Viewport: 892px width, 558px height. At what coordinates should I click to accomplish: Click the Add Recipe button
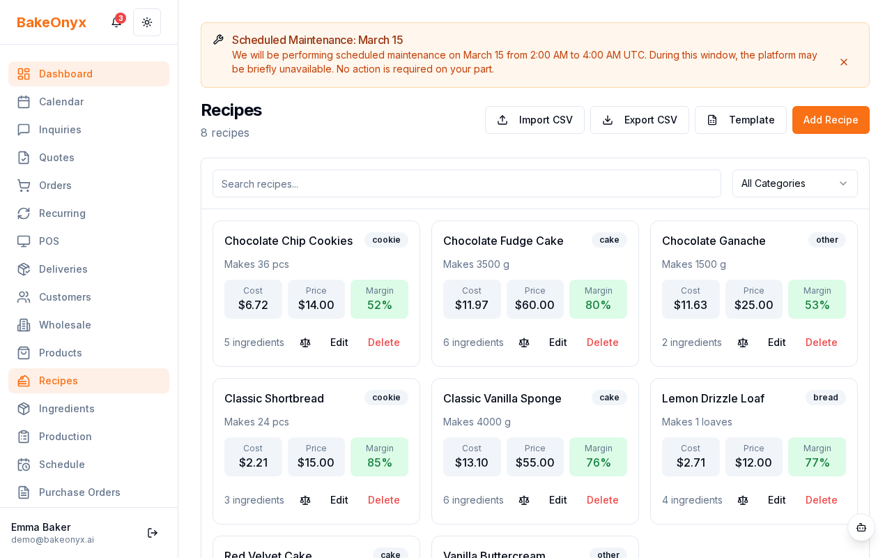[x=831, y=120]
